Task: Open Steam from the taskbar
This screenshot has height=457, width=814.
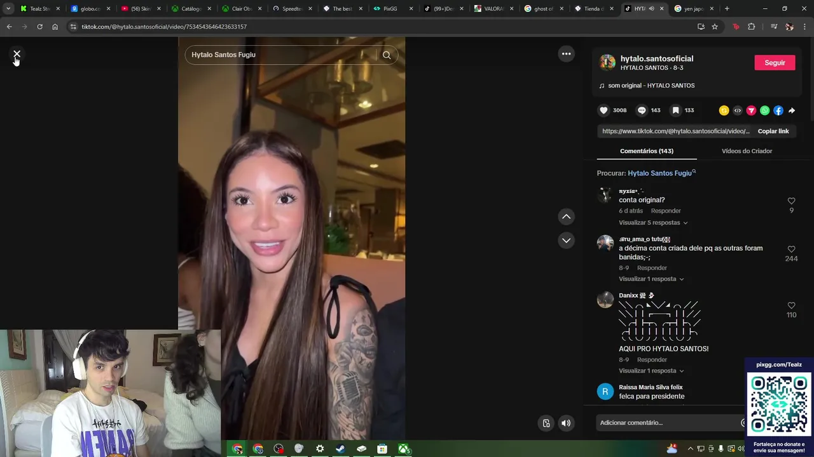Action: 341,449
